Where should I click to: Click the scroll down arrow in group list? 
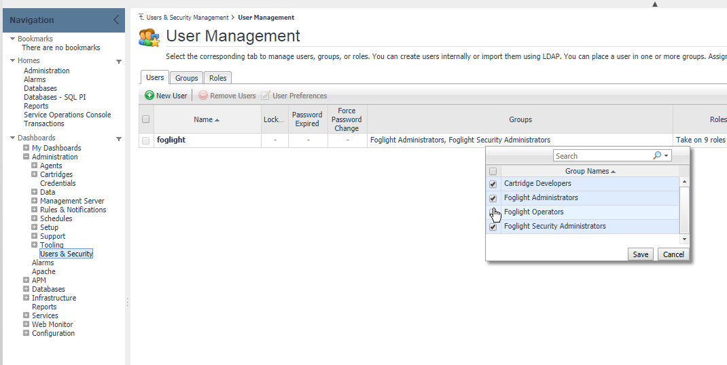(x=684, y=239)
